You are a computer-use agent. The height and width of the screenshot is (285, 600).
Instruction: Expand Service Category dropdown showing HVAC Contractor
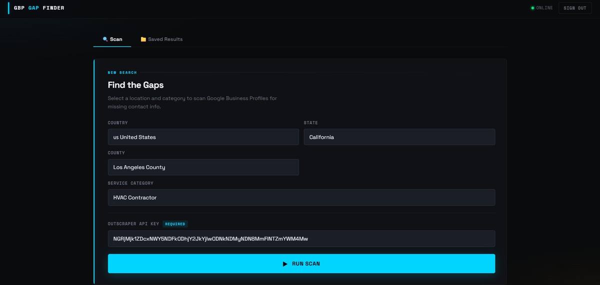301,198
